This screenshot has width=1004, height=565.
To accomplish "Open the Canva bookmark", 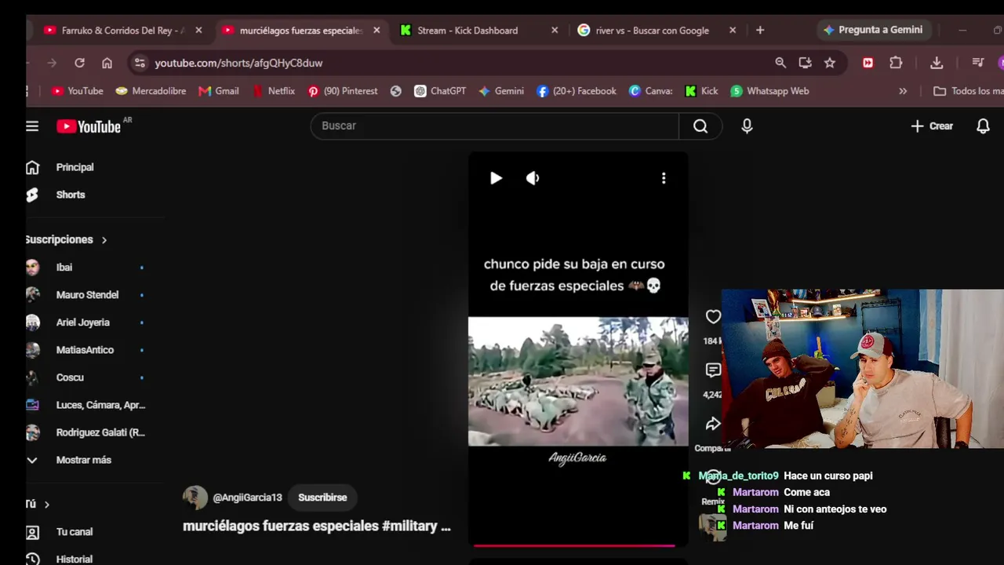I will [651, 91].
